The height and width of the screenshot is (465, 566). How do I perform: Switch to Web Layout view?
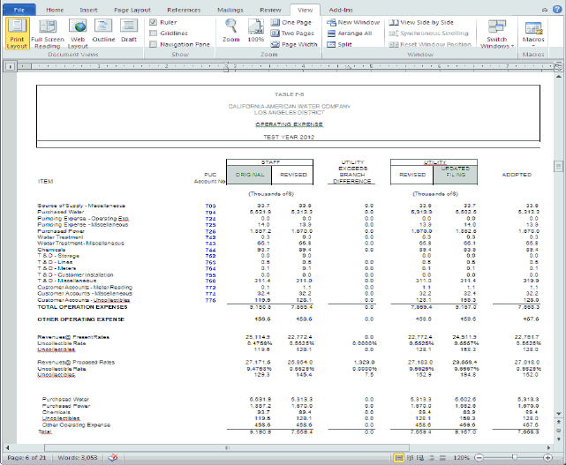click(x=78, y=33)
